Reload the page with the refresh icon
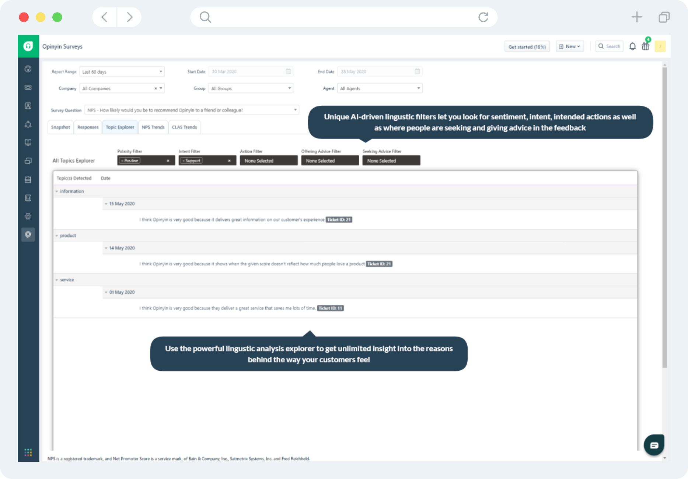The image size is (688, 479). coord(483,17)
